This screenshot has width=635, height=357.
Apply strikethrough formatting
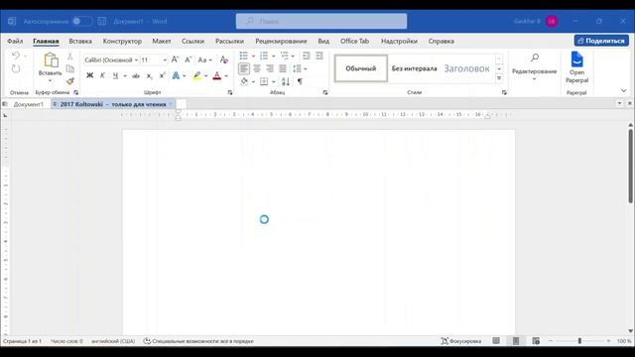(x=136, y=75)
